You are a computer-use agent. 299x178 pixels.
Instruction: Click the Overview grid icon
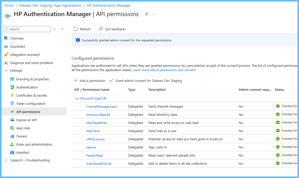point(6,38)
